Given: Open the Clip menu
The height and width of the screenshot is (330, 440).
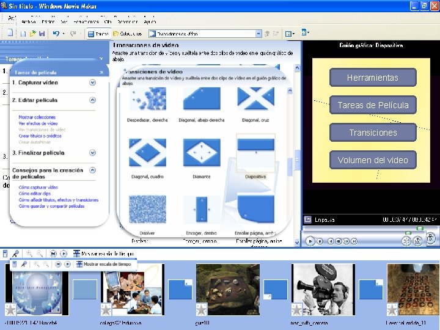Looking at the screenshot, I should point(108,21).
